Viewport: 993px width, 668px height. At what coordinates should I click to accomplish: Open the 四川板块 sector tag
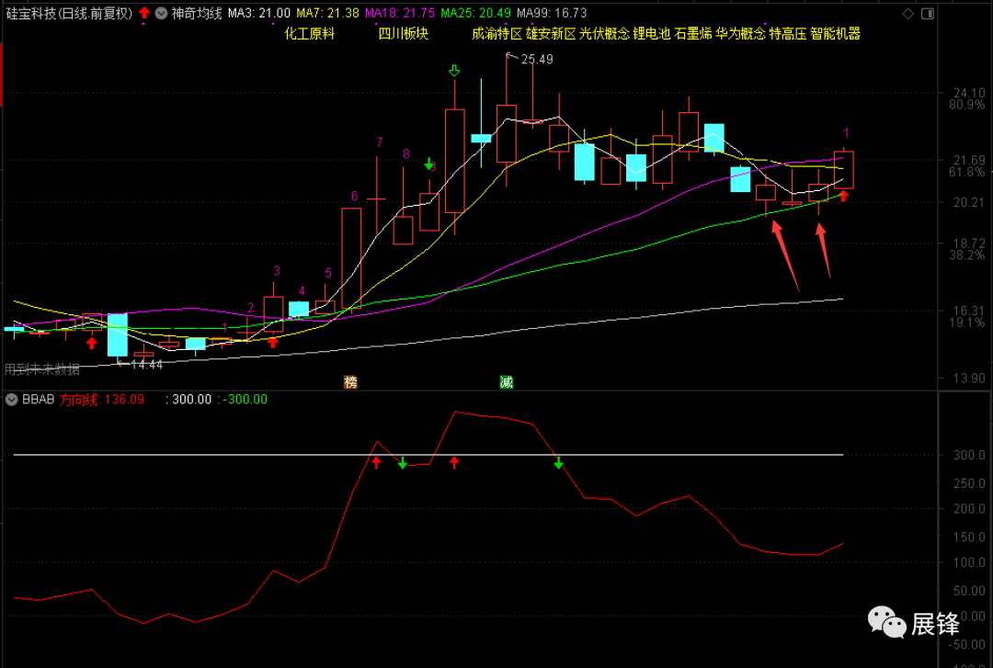point(404,34)
